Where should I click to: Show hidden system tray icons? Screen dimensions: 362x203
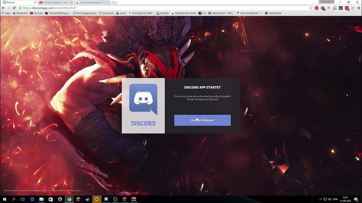[320, 199]
